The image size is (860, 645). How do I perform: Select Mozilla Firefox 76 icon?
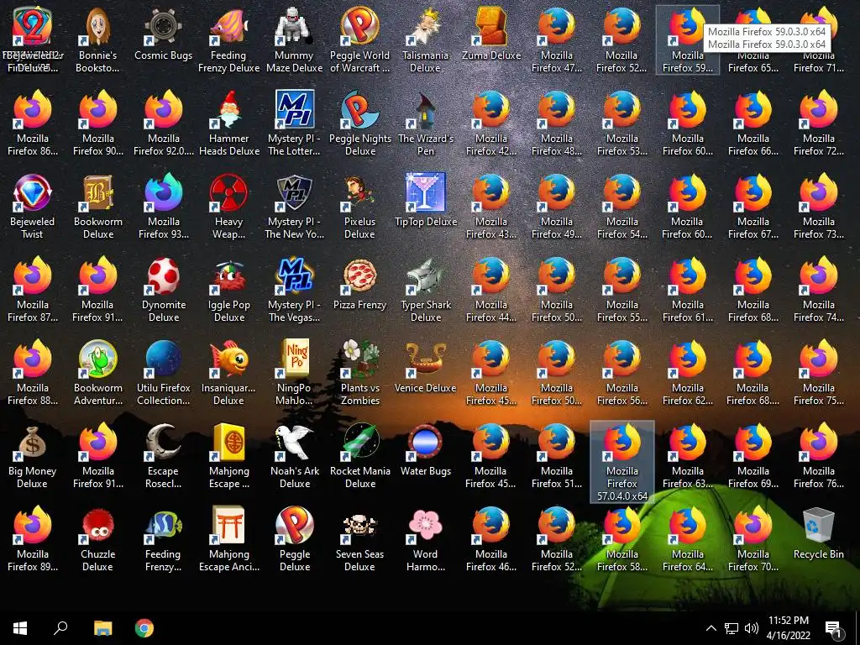(818, 456)
